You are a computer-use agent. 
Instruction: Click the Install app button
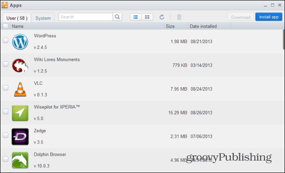pos(269,17)
